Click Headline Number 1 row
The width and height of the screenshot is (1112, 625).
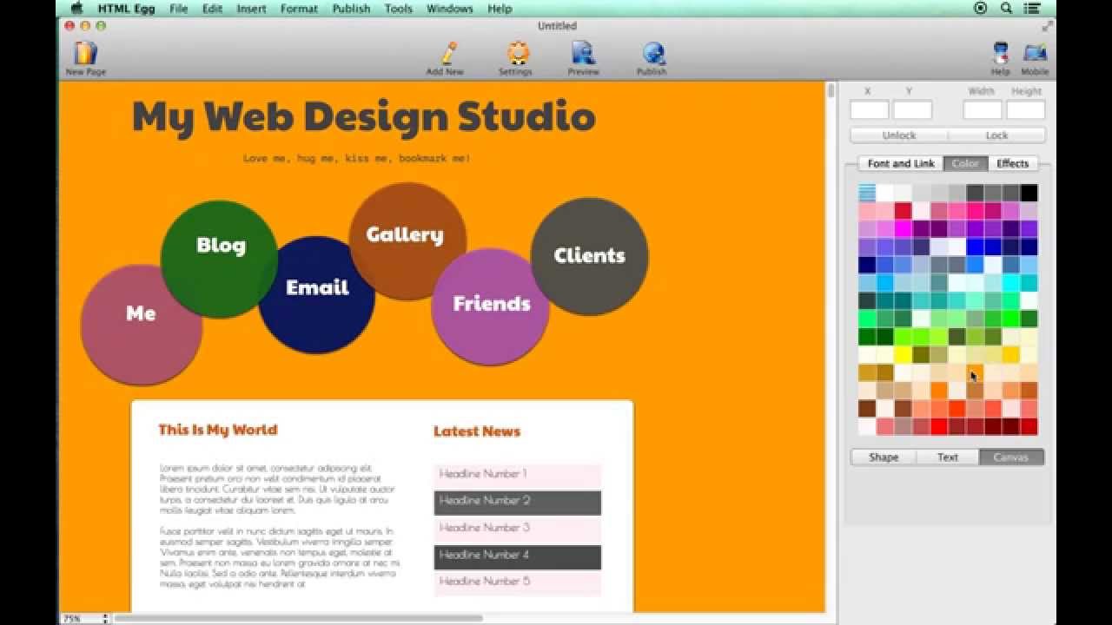[517, 475]
